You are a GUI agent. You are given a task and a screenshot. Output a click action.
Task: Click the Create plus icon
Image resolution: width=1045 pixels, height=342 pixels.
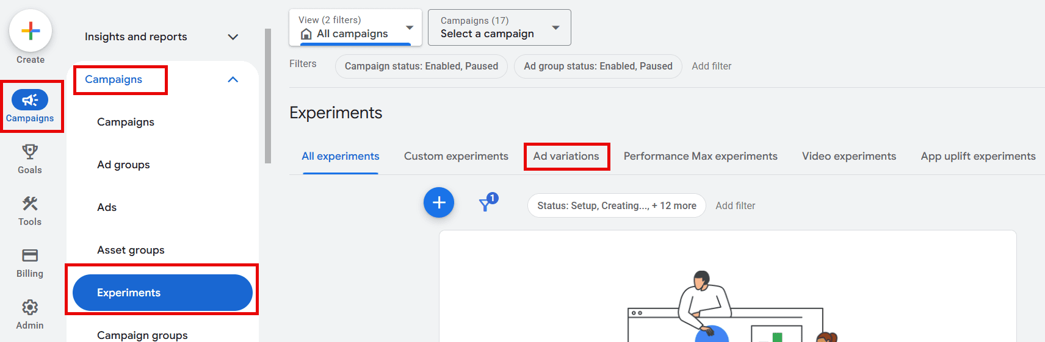[31, 30]
